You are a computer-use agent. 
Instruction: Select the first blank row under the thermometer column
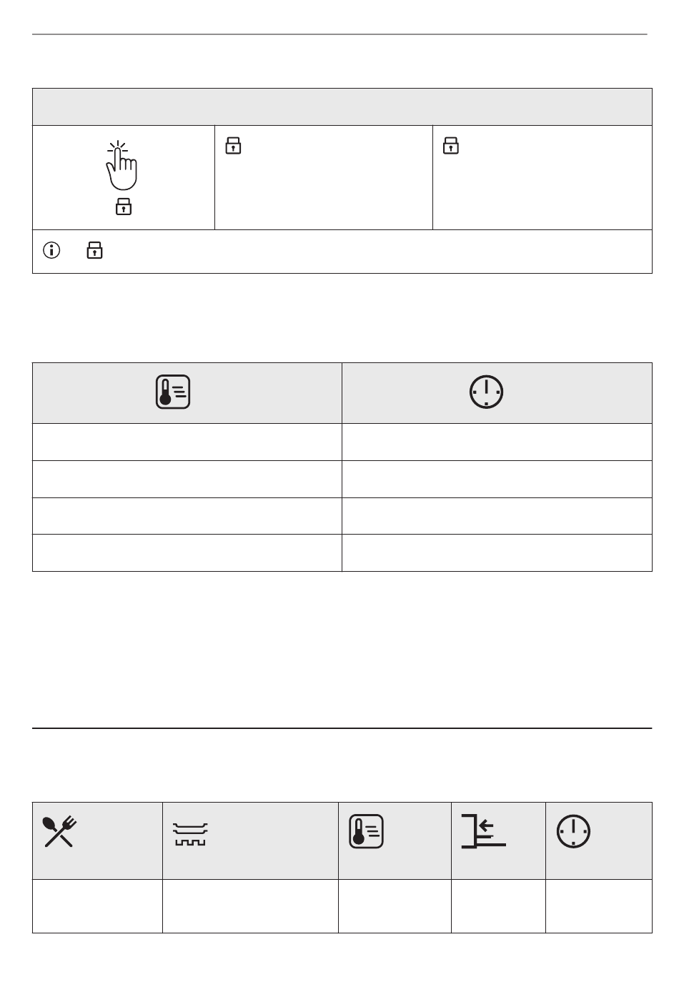point(187,442)
